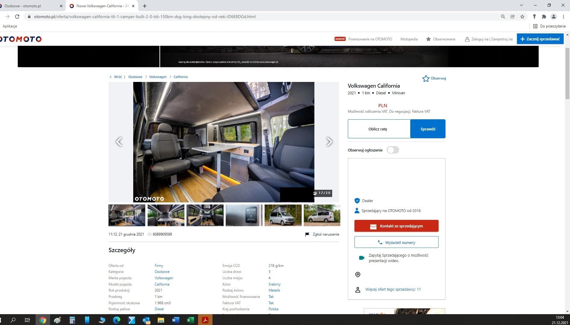570x325 pixels.
Task: Click Wróć breadcrumb link
Action: [x=118, y=77]
